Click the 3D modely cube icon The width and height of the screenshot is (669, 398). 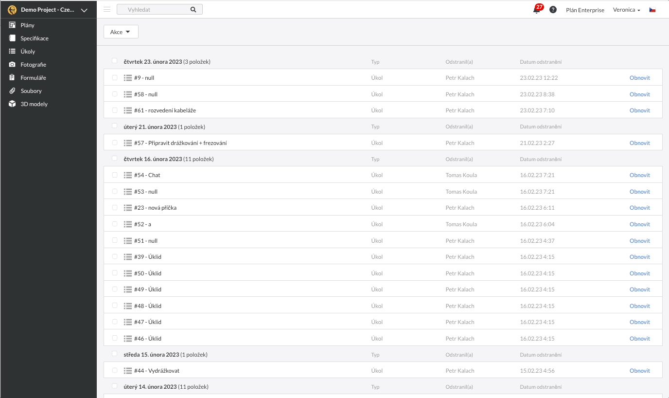pyautogui.click(x=12, y=104)
